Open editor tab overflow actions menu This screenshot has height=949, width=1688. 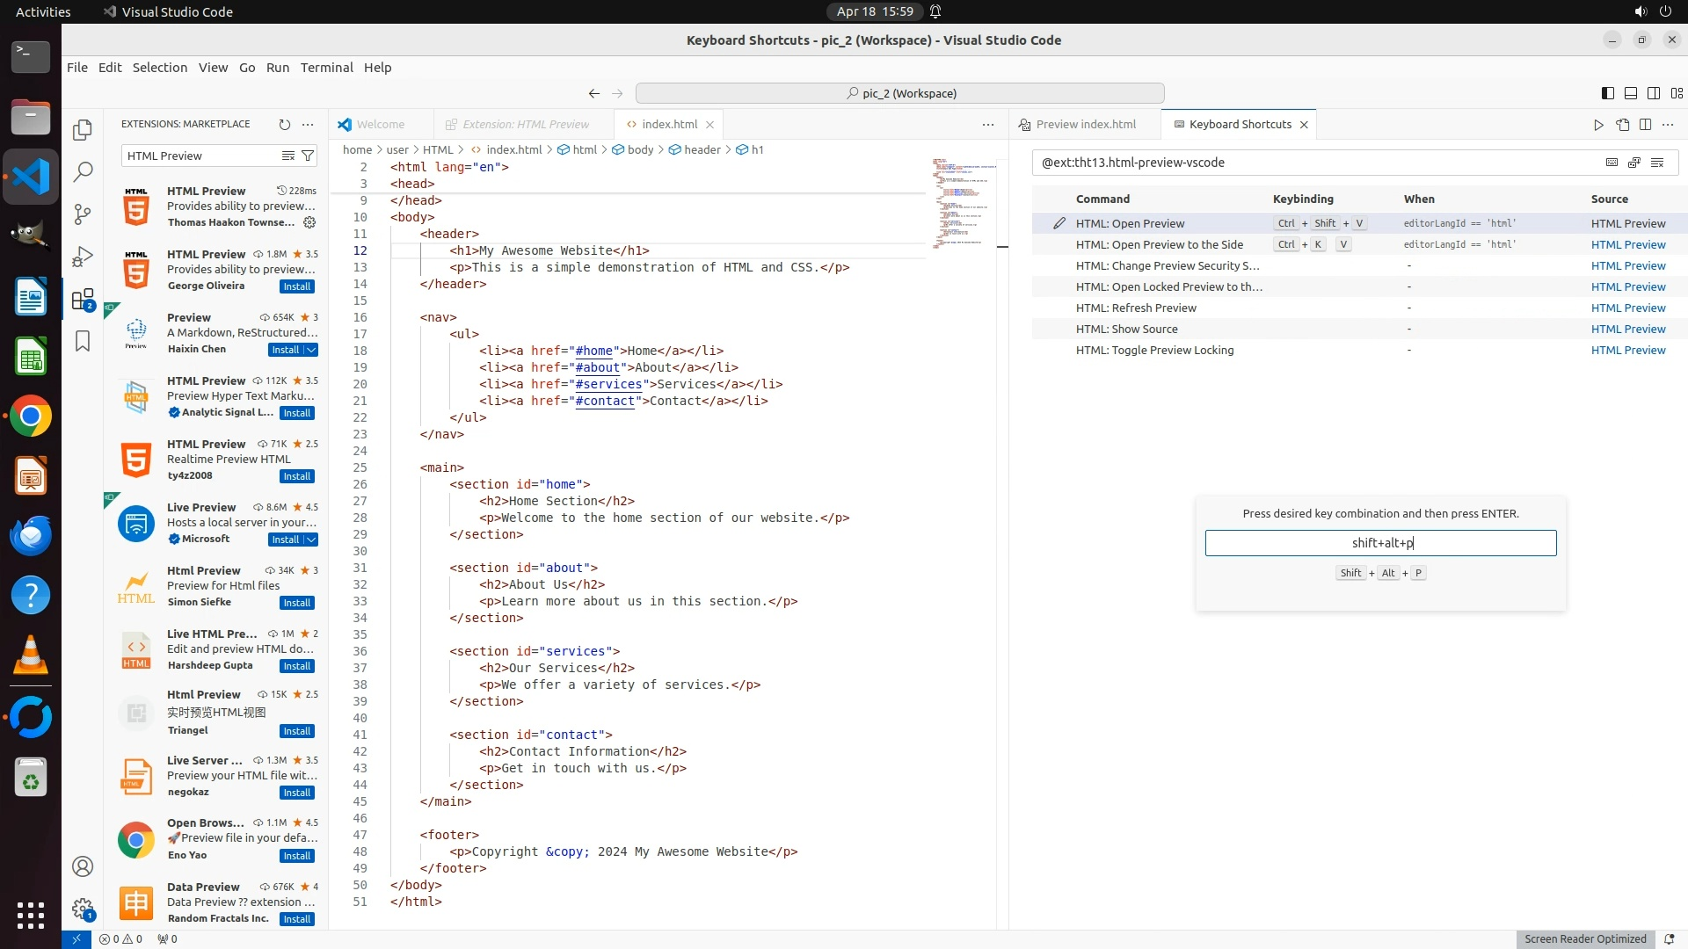point(987,125)
